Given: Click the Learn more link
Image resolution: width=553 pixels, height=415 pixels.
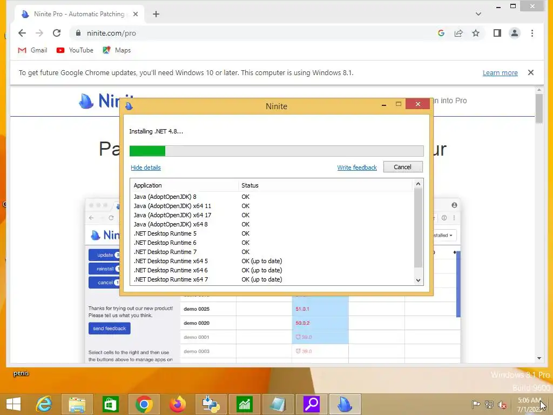Looking at the screenshot, I should 500,73.
